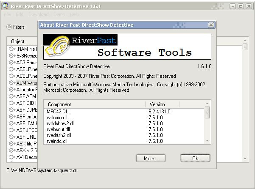Click main window list scroll-up arrow
The height and width of the screenshot is (189, 255).
click(x=245, y=40)
